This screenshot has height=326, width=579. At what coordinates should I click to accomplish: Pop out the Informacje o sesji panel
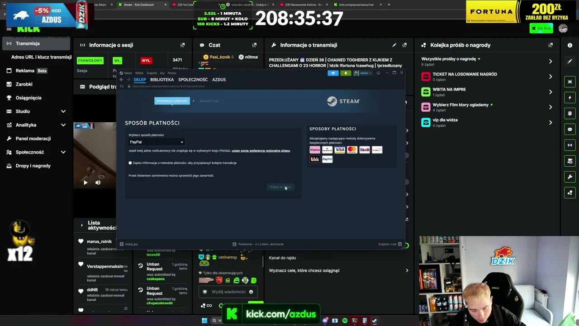coord(183,45)
